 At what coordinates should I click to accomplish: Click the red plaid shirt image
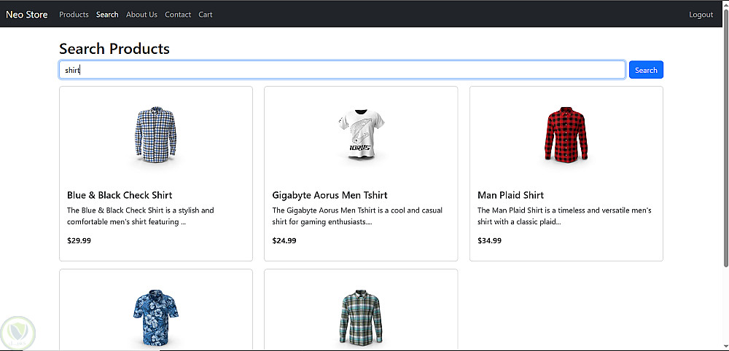(x=566, y=135)
